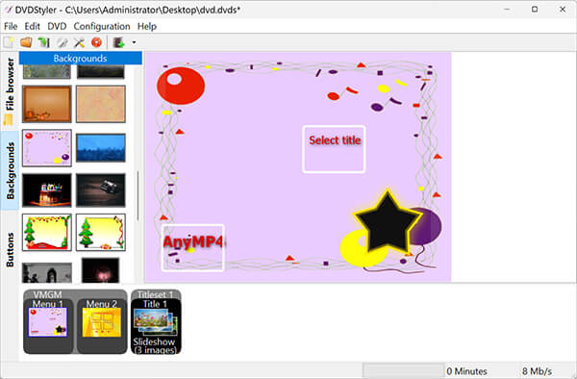Open the Help menu
577x379 pixels.
click(147, 27)
